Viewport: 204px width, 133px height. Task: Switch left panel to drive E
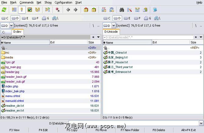tap(25, 18)
